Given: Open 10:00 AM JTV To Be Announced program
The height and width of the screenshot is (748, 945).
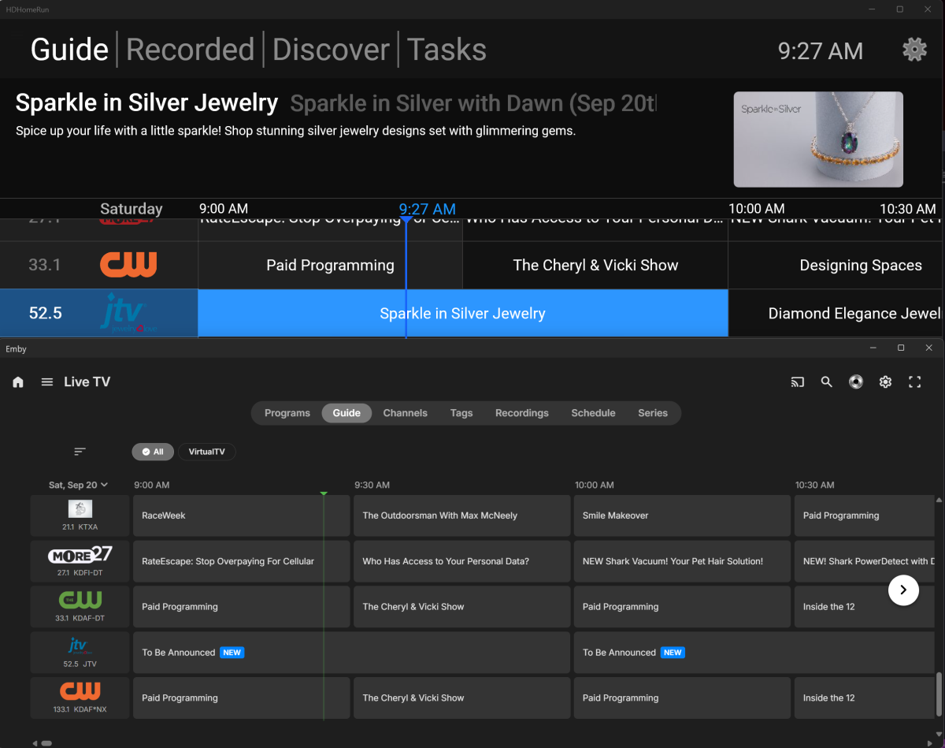Looking at the screenshot, I should coord(754,653).
